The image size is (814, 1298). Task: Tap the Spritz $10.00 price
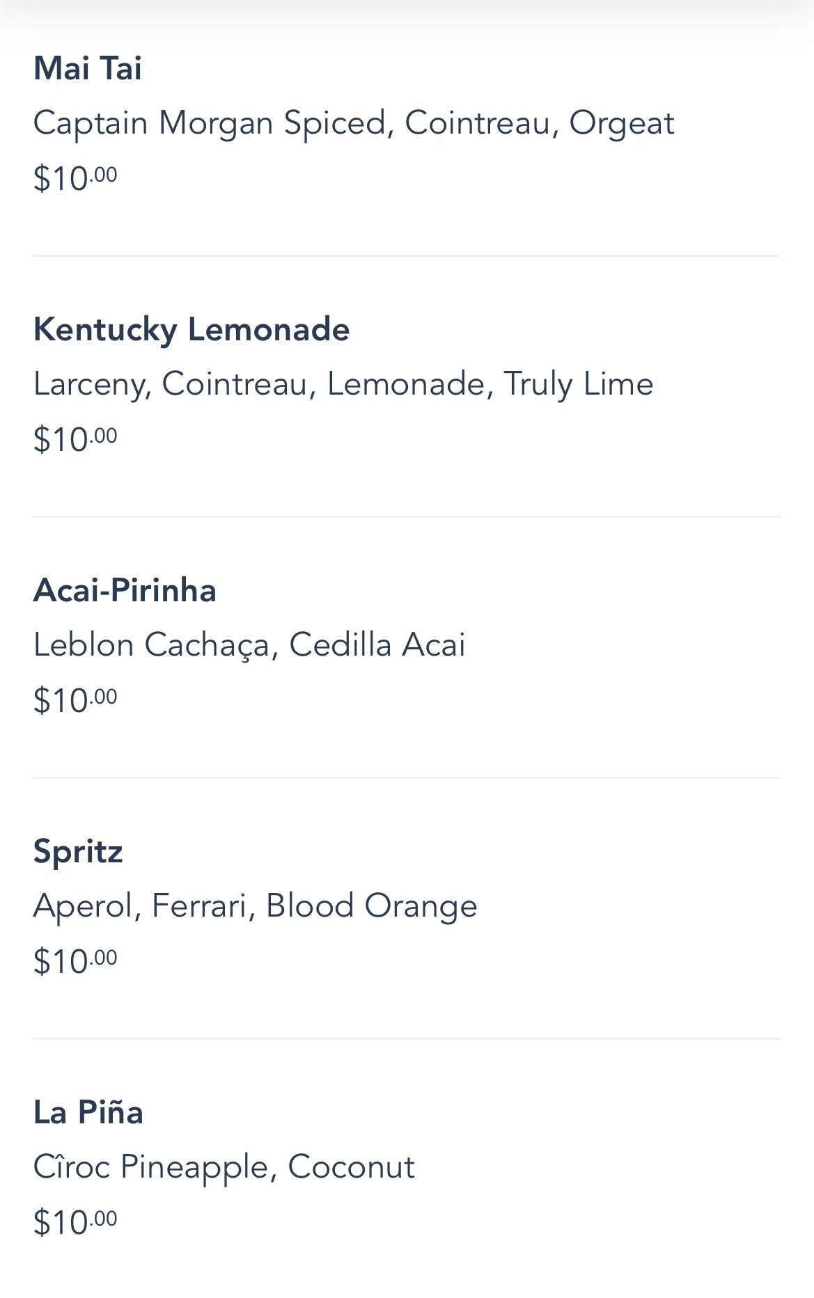tap(75, 961)
